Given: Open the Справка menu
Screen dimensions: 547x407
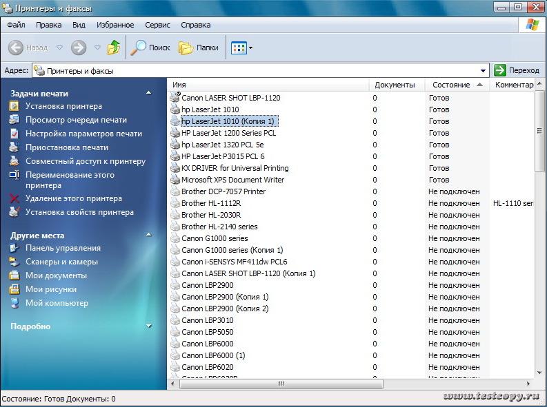Looking at the screenshot, I should 196,25.
